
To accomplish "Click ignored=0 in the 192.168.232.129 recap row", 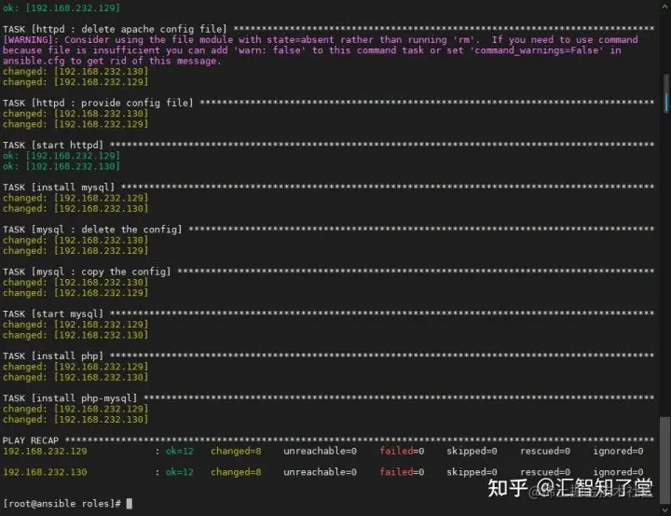I will point(618,451).
